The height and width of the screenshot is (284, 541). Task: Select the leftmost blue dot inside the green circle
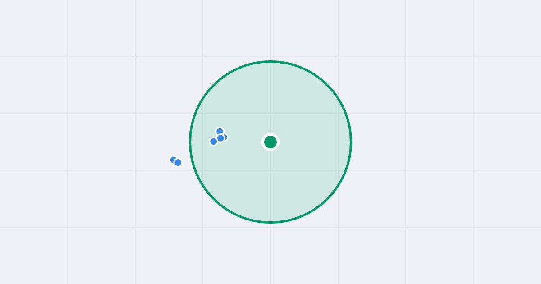click(x=214, y=141)
